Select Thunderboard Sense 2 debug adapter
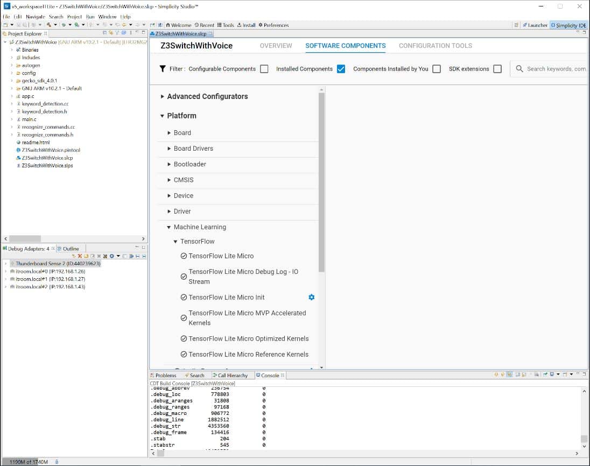 58,264
